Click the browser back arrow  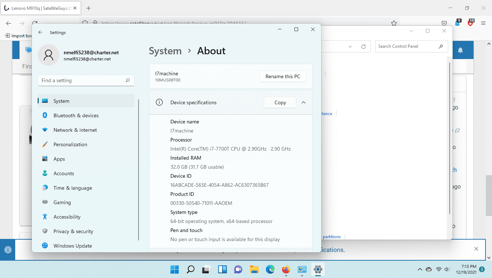pos(9,23)
